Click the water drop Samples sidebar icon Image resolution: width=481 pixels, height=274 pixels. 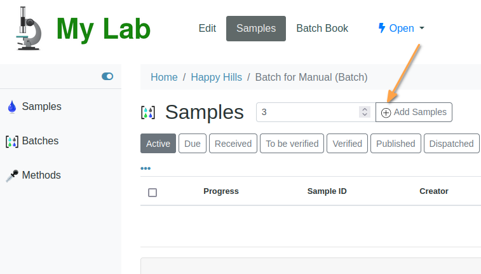click(x=11, y=107)
